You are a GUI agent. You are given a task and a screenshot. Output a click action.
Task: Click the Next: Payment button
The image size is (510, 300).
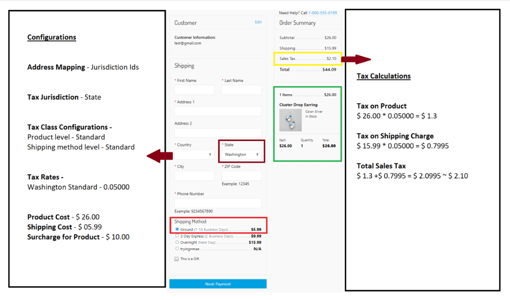[x=218, y=284]
